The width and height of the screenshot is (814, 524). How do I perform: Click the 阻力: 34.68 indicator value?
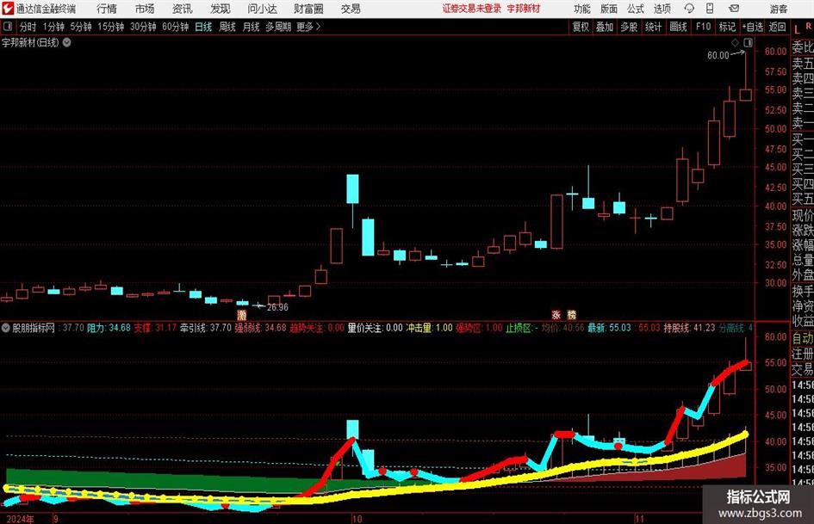(109, 328)
